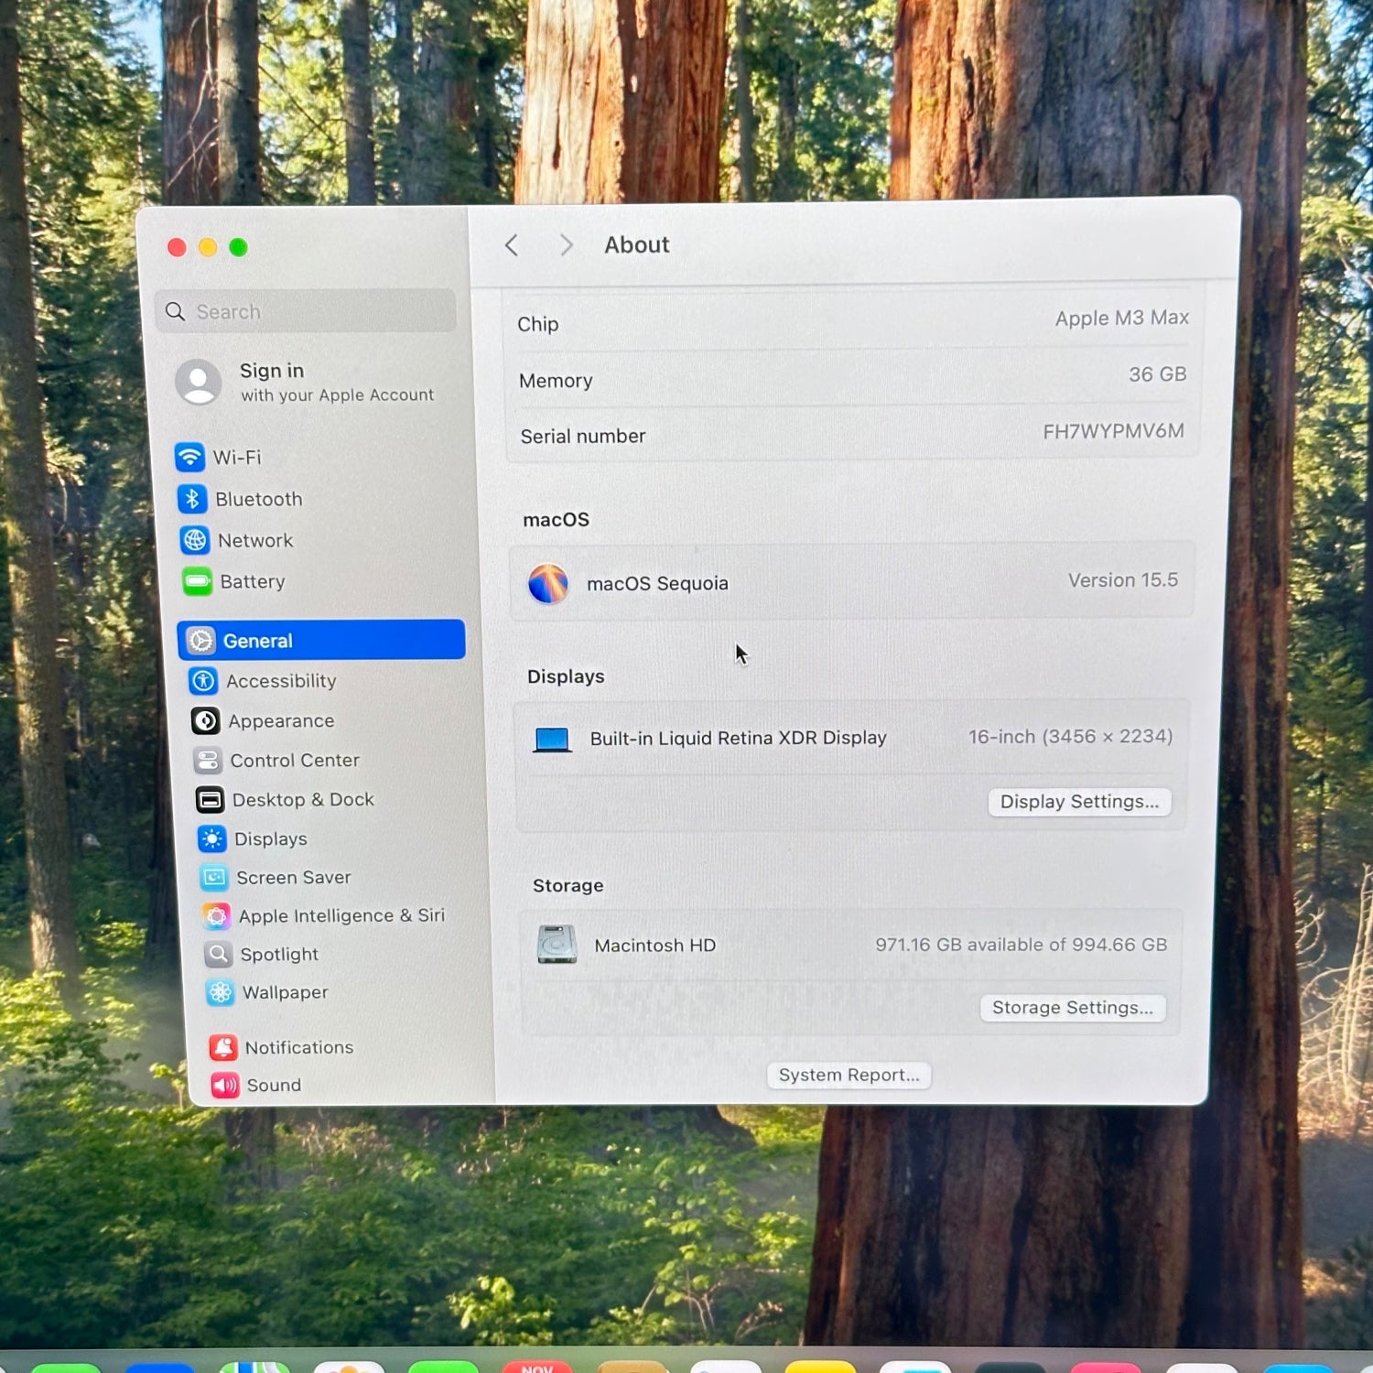Screen dimensions: 1373x1373
Task: Click the Search field in sidebar
Action: 307,312
